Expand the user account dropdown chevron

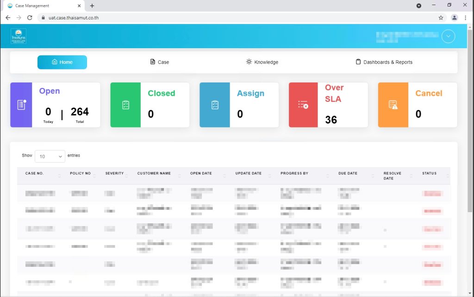(448, 36)
